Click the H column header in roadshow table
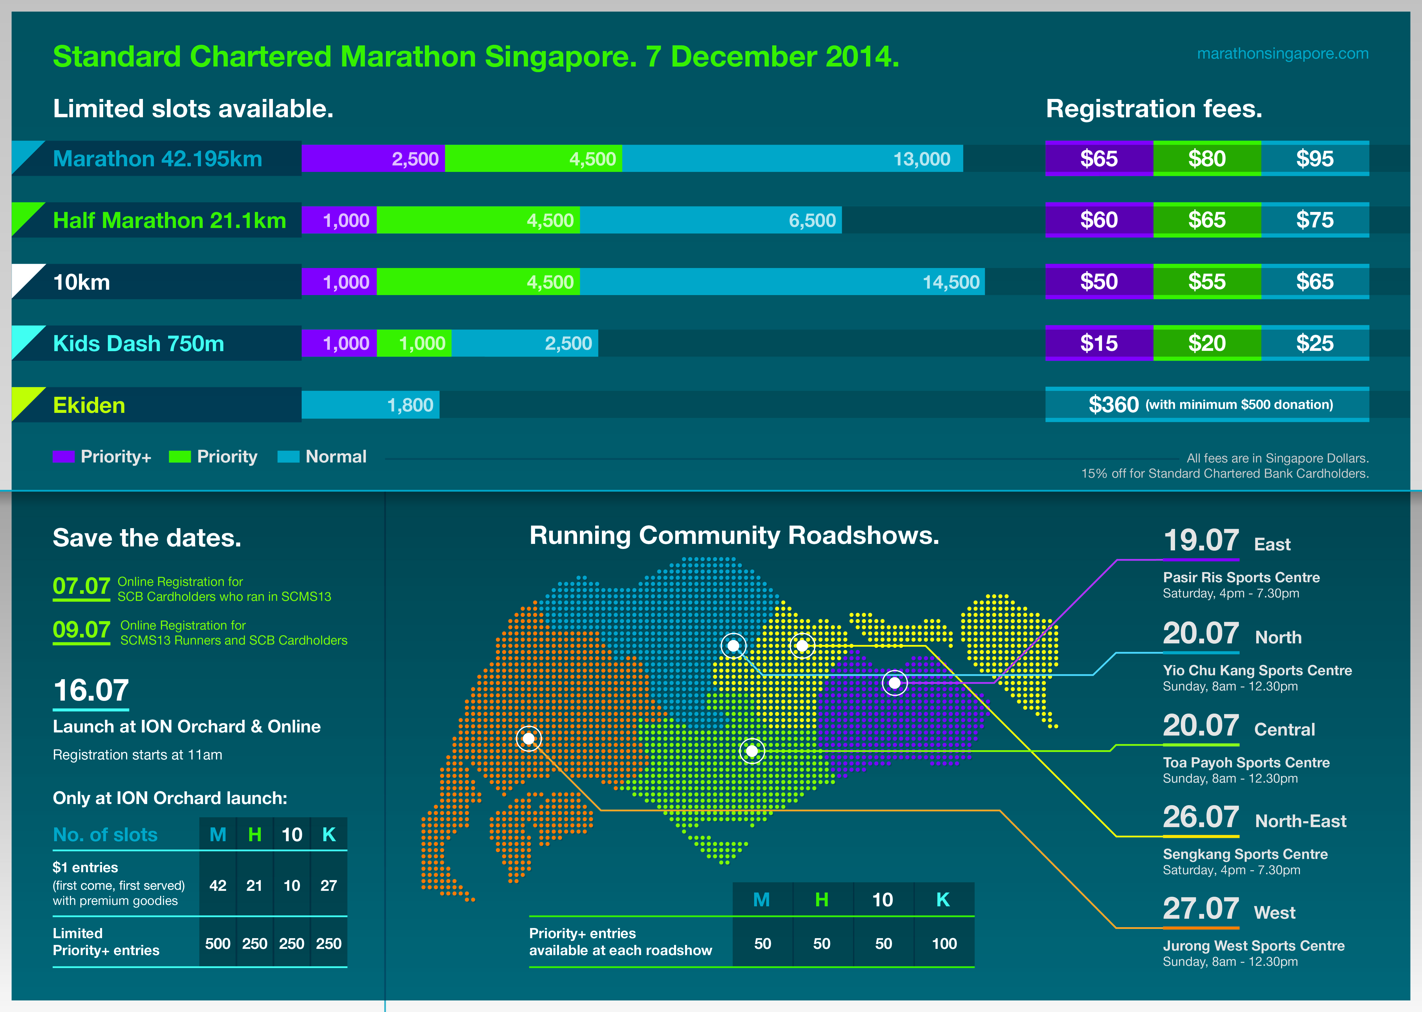The image size is (1422, 1012). point(822,900)
